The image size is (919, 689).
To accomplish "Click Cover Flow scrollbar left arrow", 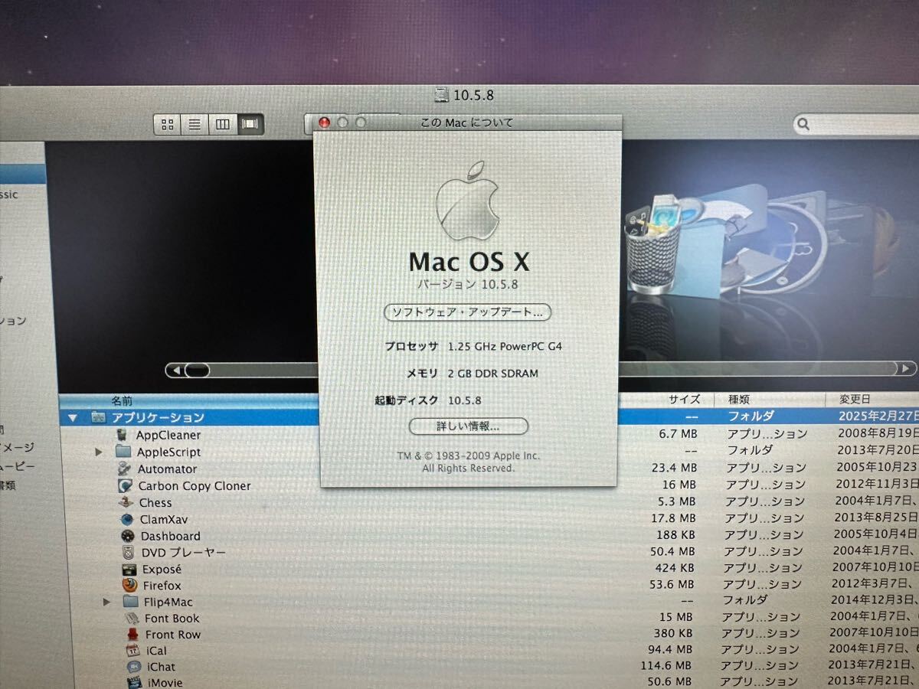I will [177, 371].
